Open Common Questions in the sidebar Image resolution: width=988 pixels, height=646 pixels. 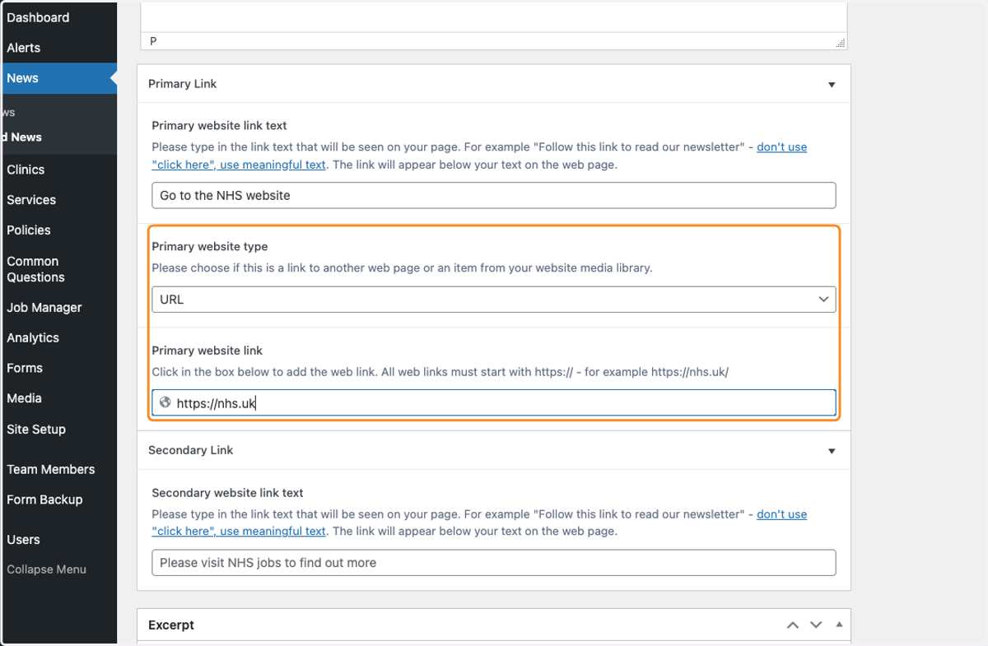(35, 269)
